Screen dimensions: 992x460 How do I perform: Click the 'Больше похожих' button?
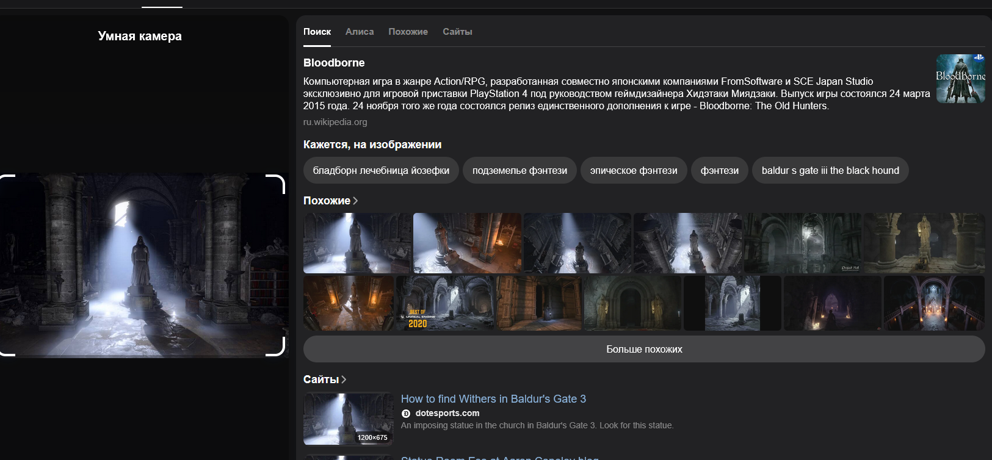click(x=644, y=349)
